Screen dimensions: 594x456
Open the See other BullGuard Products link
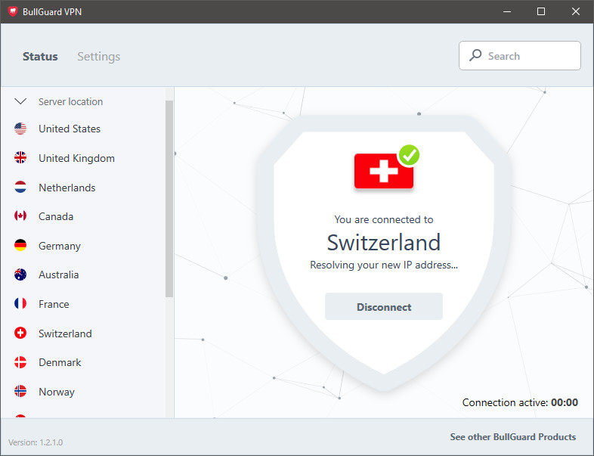point(513,436)
